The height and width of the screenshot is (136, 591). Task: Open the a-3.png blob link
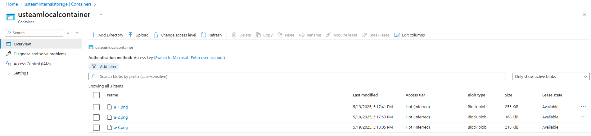pyautogui.click(x=121, y=127)
